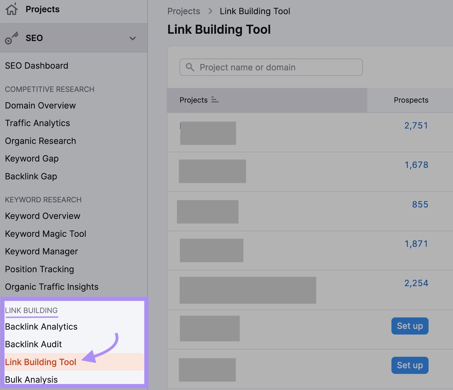The height and width of the screenshot is (390, 453).
Task: Select Position Tracking in sidebar
Action: click(39, 269)
